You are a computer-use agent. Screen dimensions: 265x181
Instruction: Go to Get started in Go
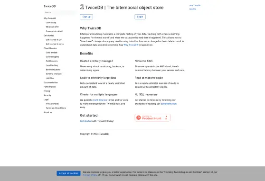pyautogui.click(x=54, y=40)
